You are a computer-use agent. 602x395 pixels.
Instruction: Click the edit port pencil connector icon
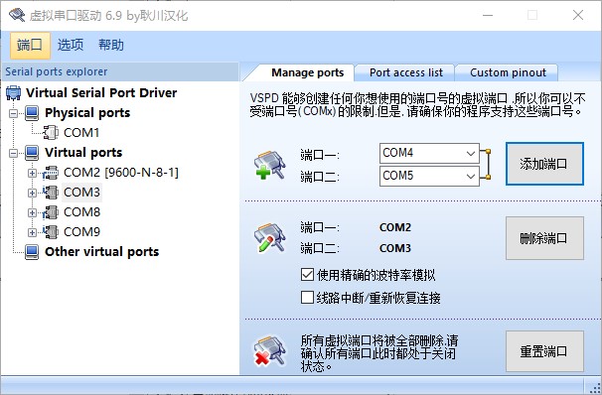[270, 238]
